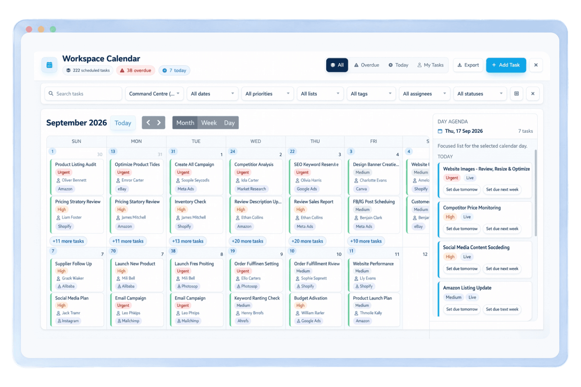
Task: Filter to tasks due Today
Action: pyautogui.click(x=399, y=65)
